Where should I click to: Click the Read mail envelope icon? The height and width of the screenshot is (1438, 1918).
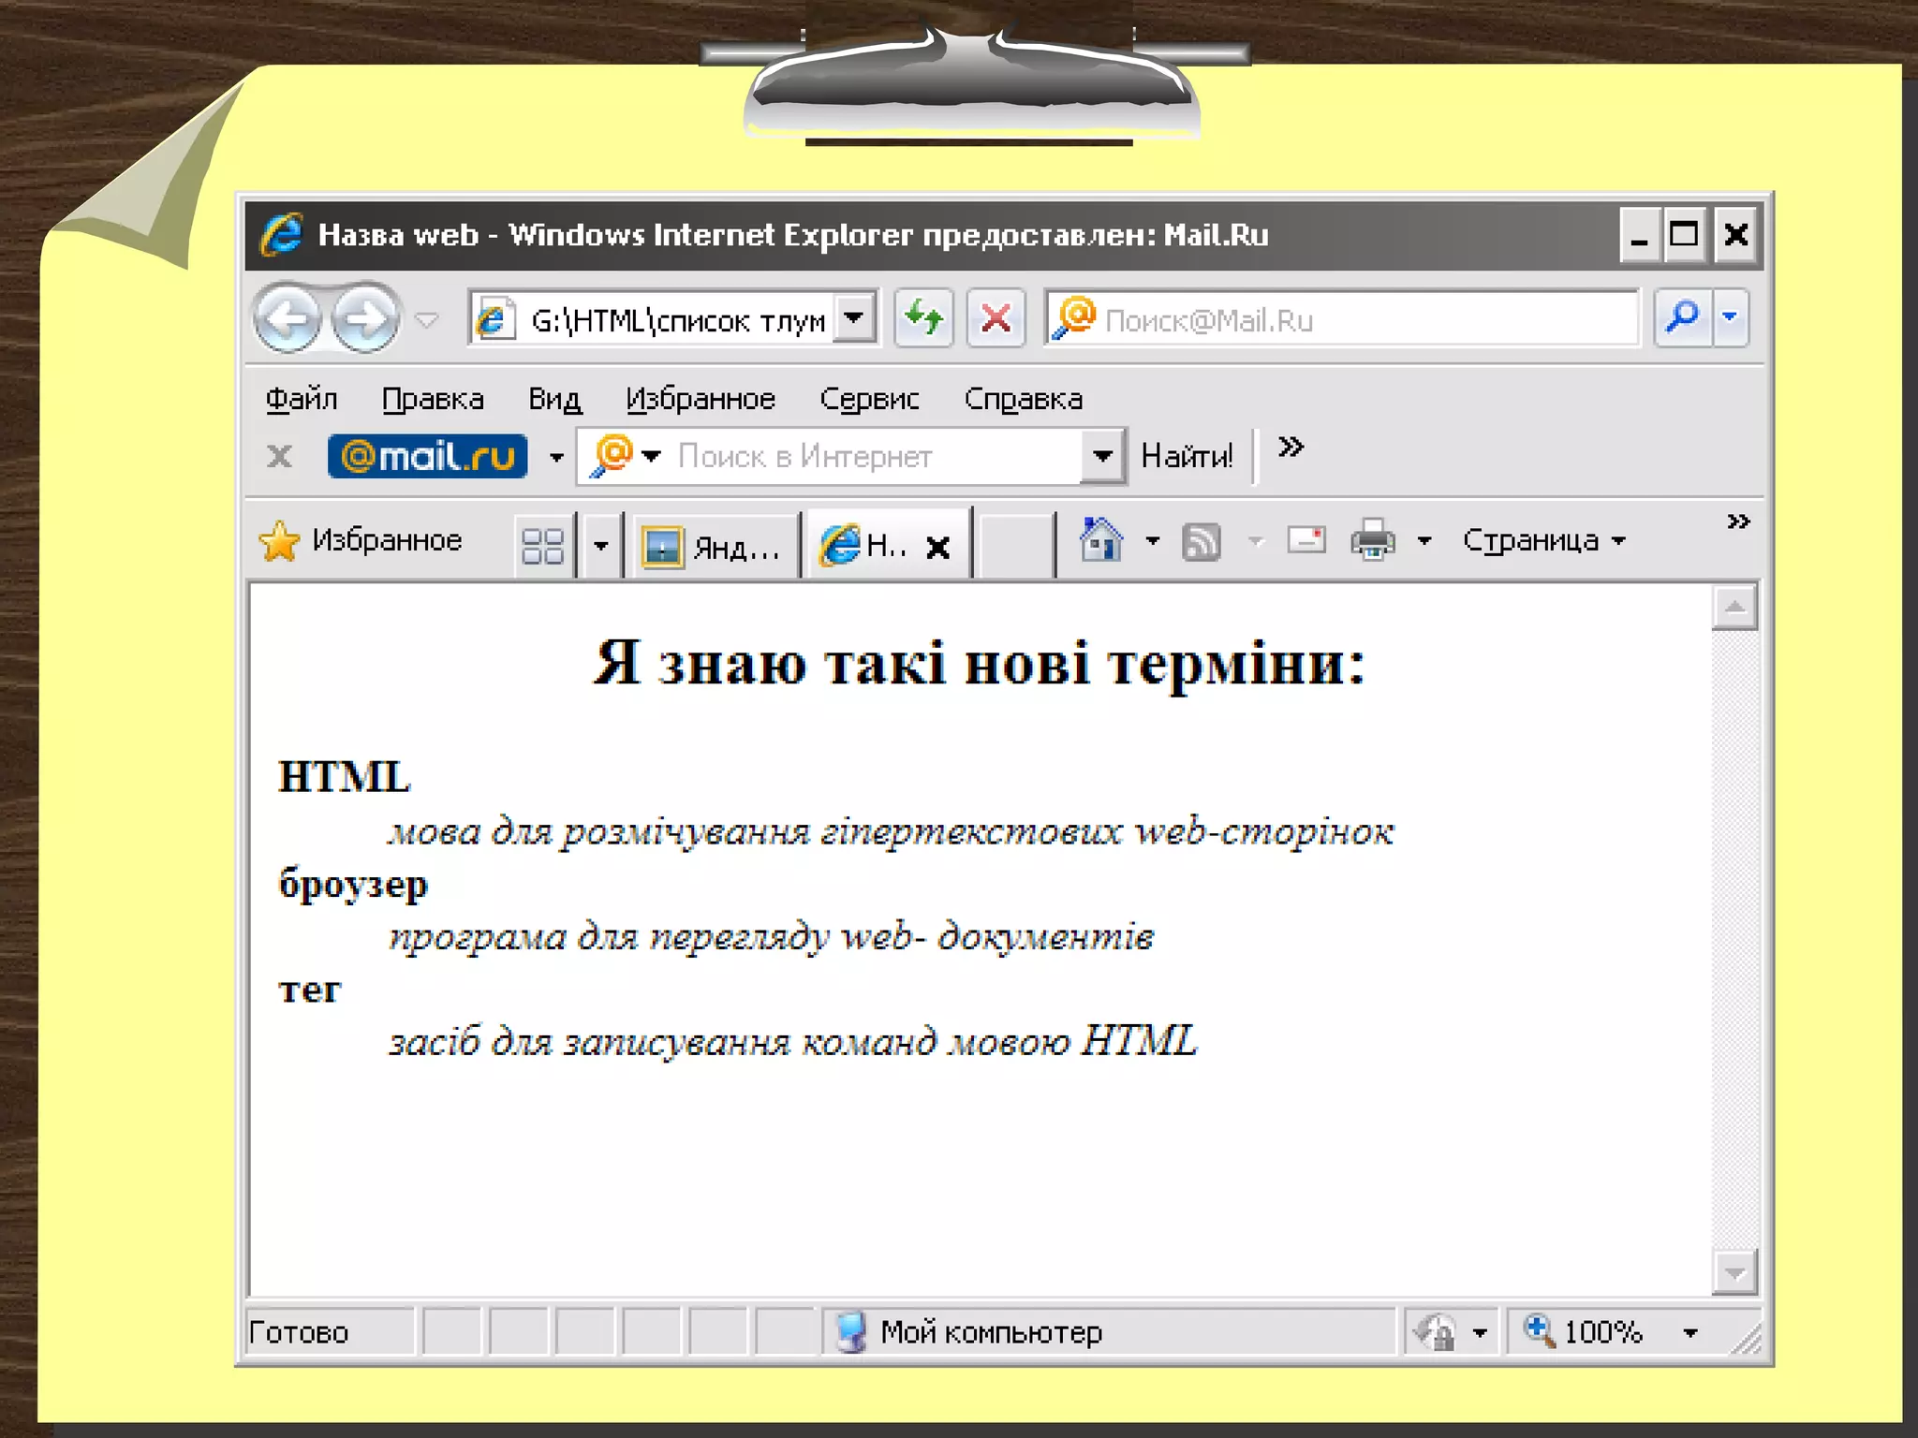click(x=1306, y=540)
